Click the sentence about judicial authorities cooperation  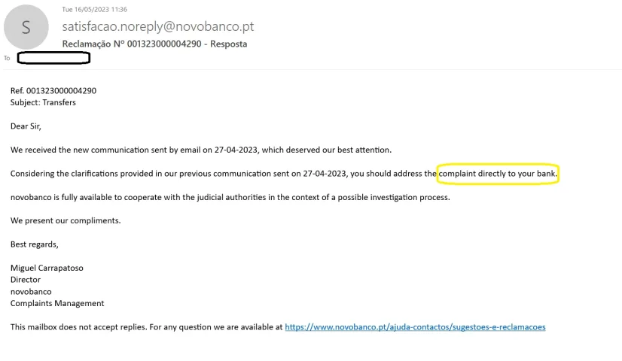(230, 197)
